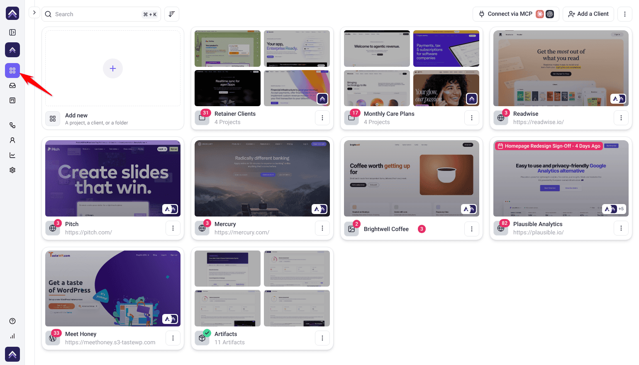Click the Meet Honey WordPress icon

click(x=53, y=338)
